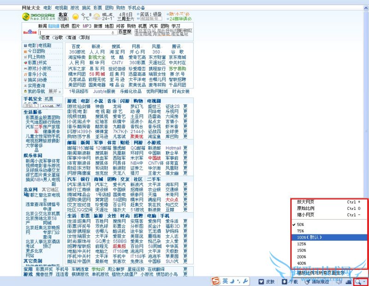The width and height of the screenshot is (369, 286).
Task: Expand 更 link on the 汽车 易车网 row
Action: point(185,185)
